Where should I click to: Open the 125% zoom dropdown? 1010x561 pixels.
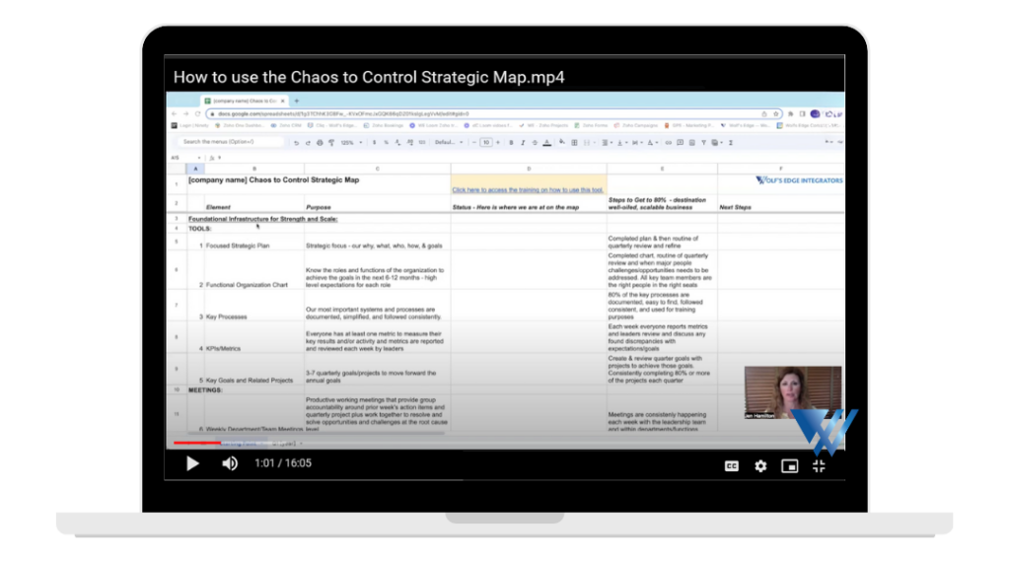tap(352, 142)
